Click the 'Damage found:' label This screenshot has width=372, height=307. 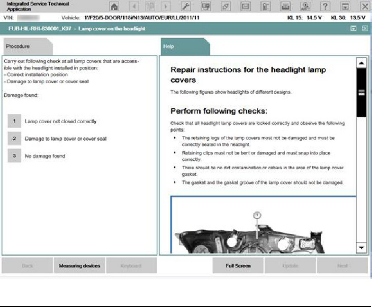(x=21, y=95)
